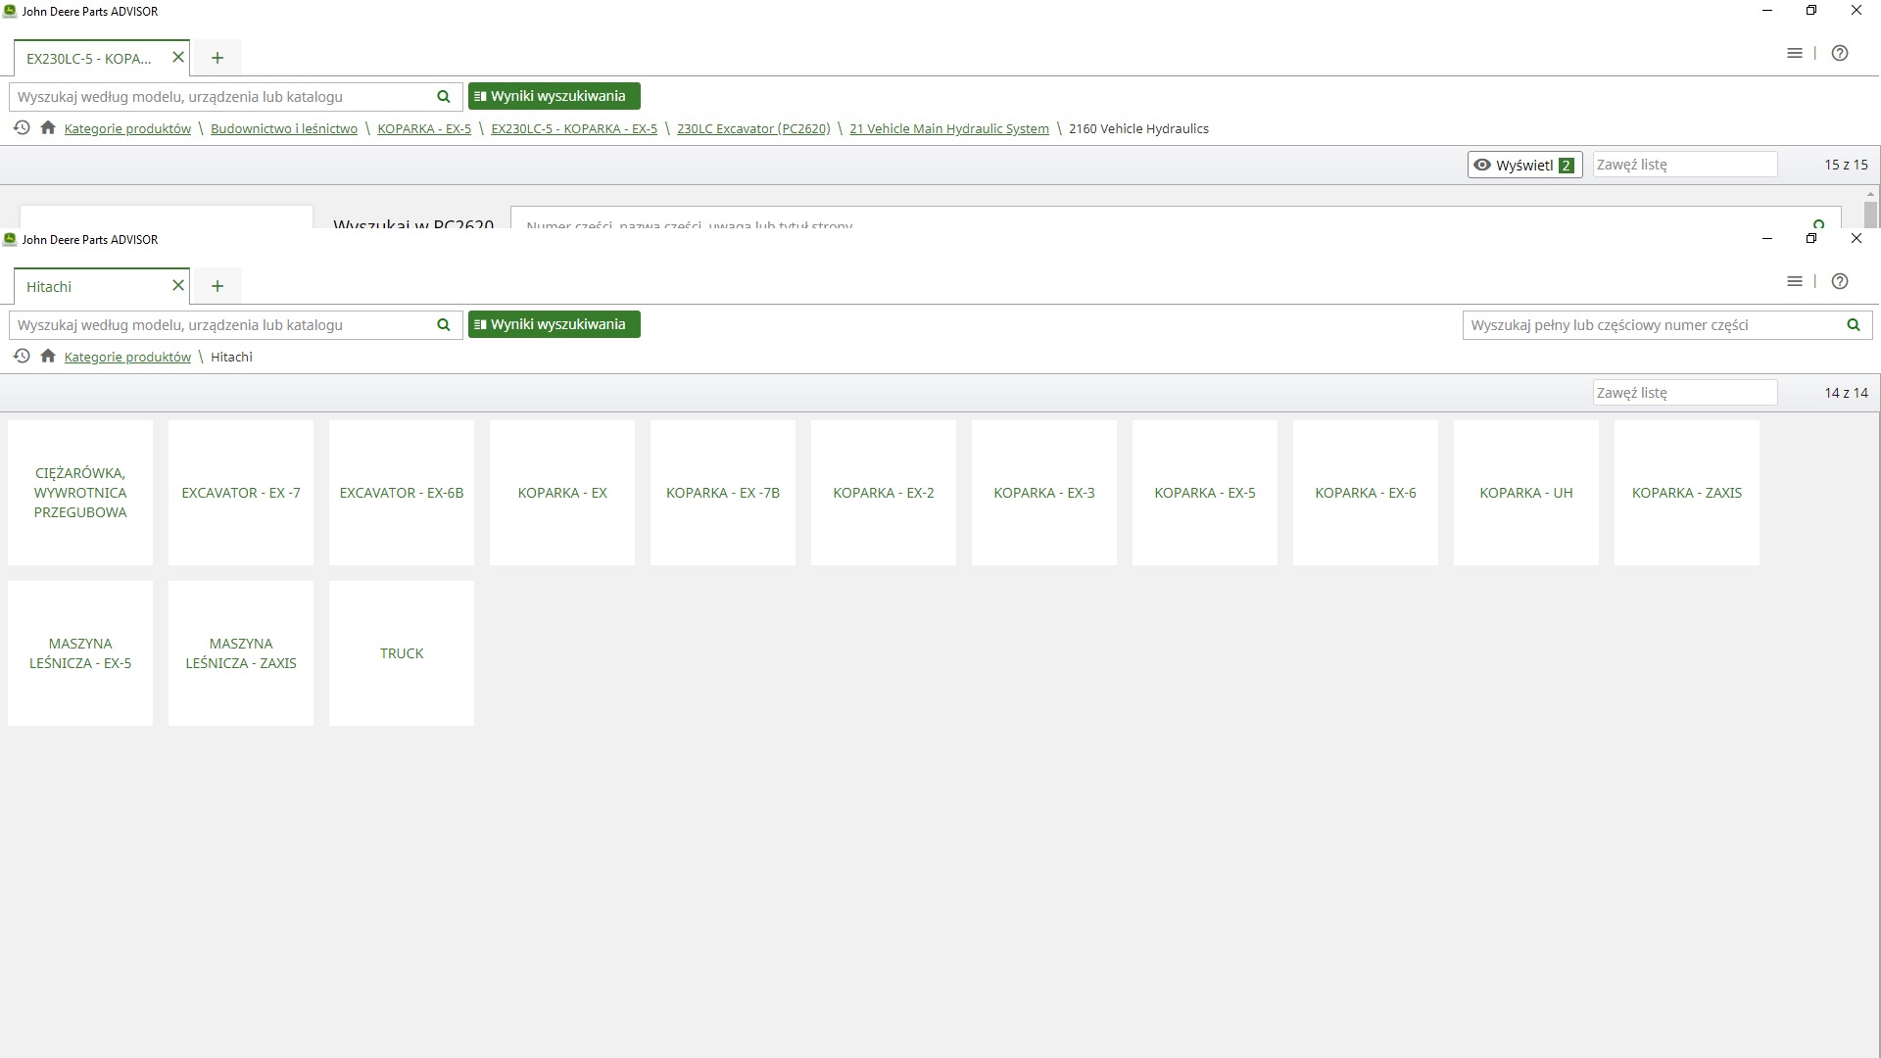The height and width of the screenshot is (1058, 1881).
Task: Minimize the EX230LC-5 Parts ADVISOR window
Action: (x=1767, y=10)
